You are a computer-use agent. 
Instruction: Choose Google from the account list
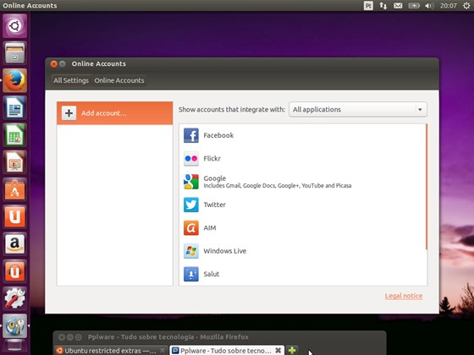[x=302, y=182]
